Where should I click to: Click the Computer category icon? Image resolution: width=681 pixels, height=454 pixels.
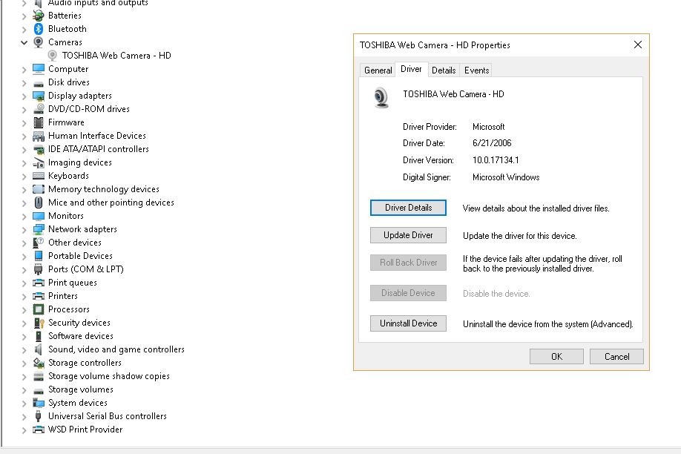tap(39, 69)
